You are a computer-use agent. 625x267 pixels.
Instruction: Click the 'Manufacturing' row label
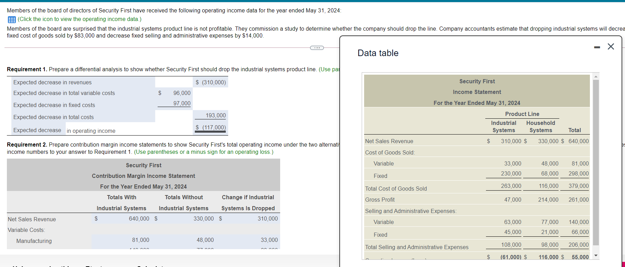pyautogui.click(x=34, y=241)
